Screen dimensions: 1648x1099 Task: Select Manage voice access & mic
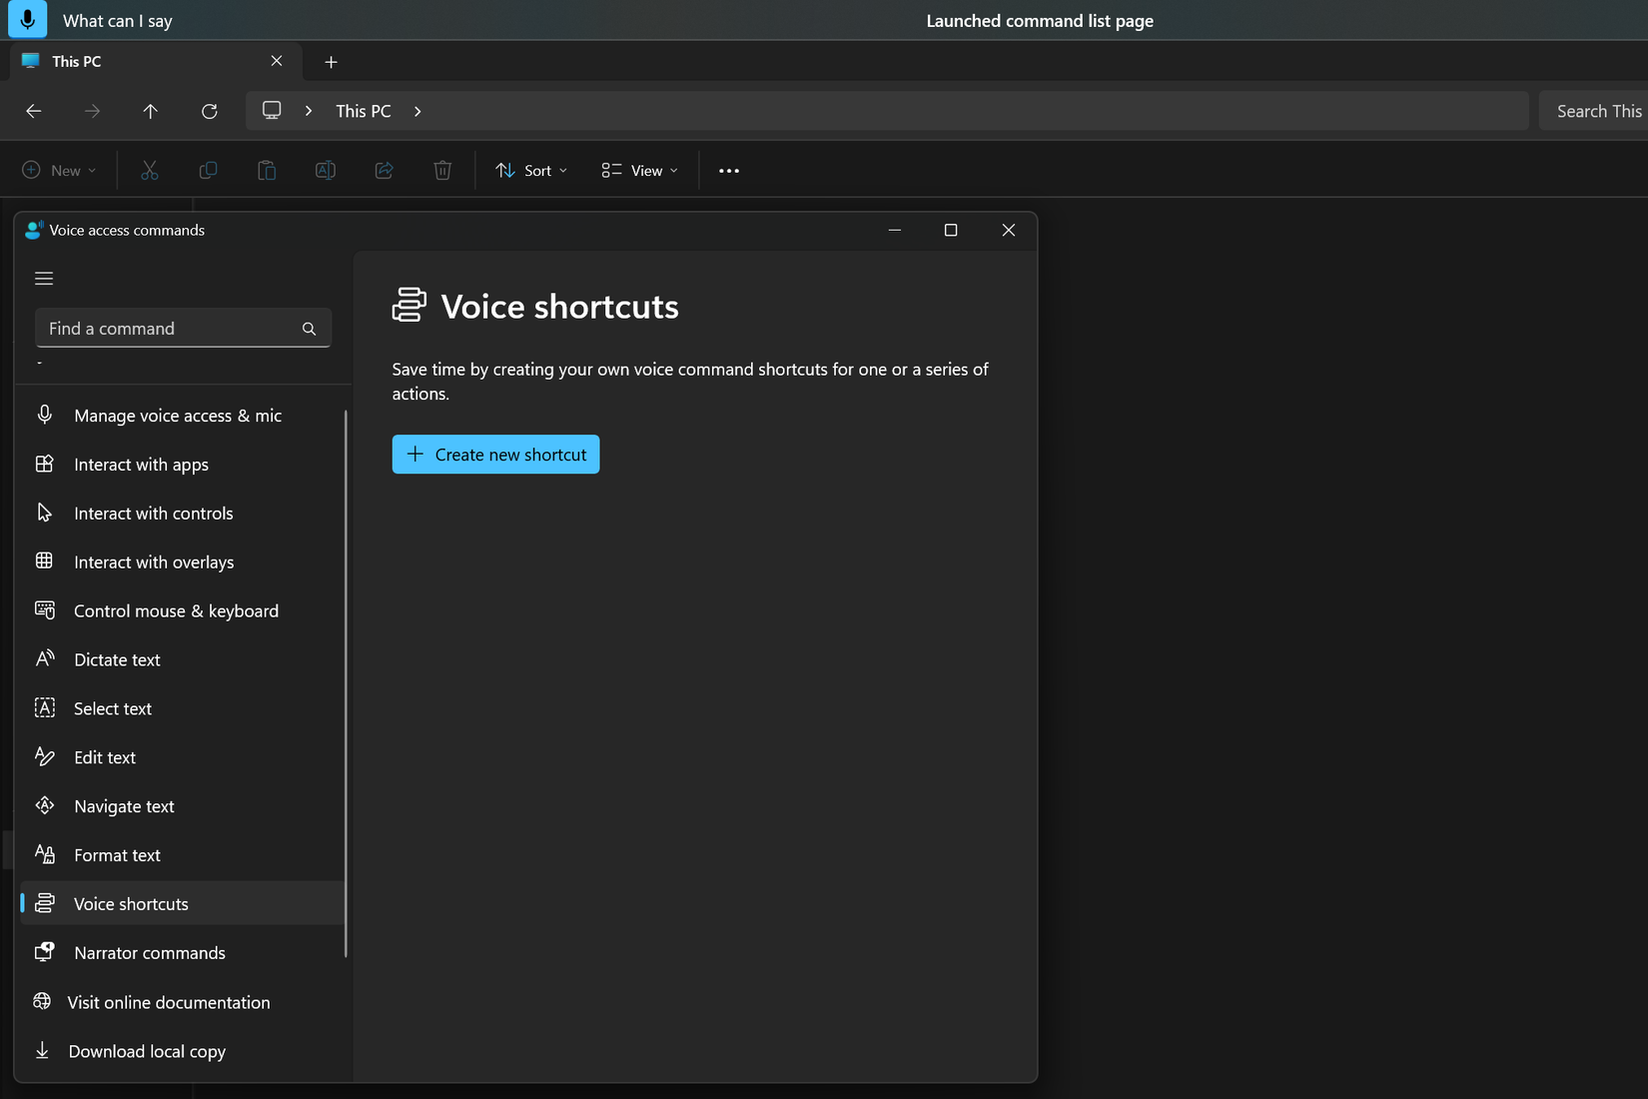pyautogui.click(x=177, y=416)
